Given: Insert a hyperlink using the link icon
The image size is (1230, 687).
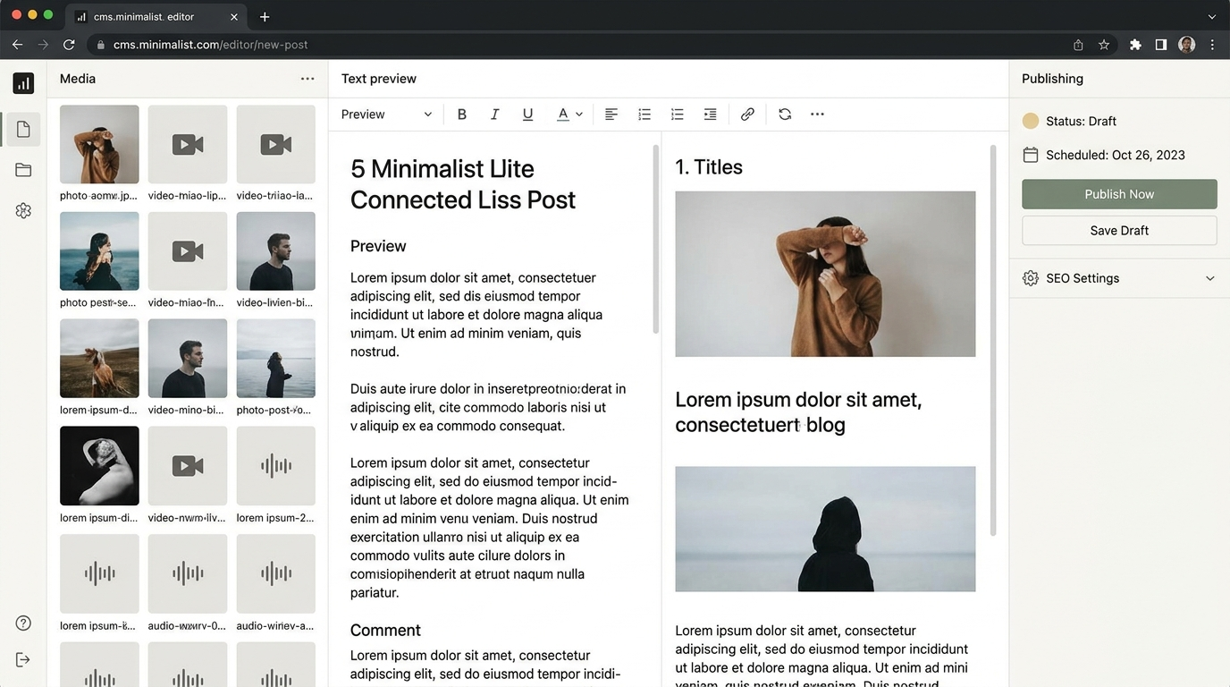Looking at the screenshot, I should 747,114.
